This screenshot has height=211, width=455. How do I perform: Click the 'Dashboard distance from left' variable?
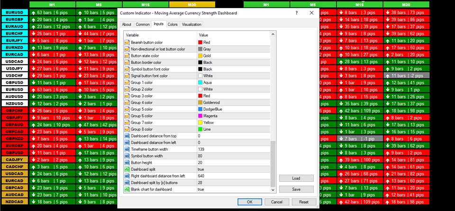[153, 142]
